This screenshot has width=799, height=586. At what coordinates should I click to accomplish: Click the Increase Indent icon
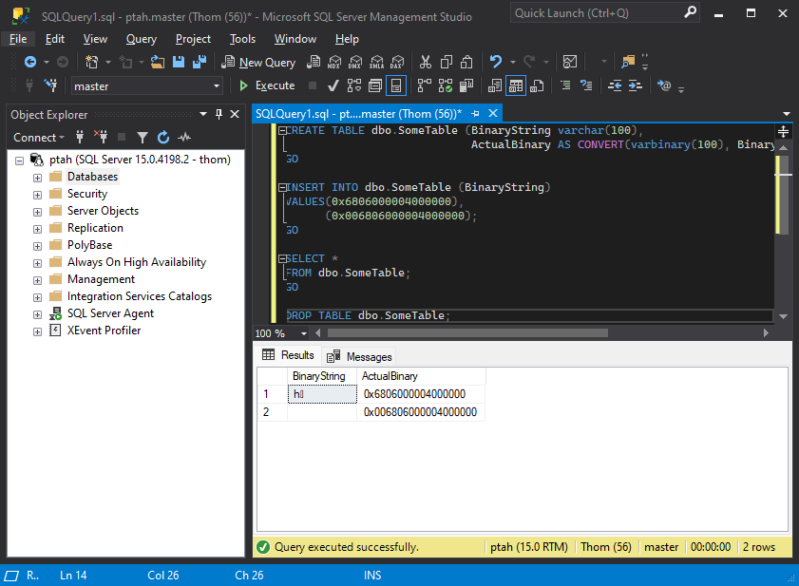click(x=635, y=85)
